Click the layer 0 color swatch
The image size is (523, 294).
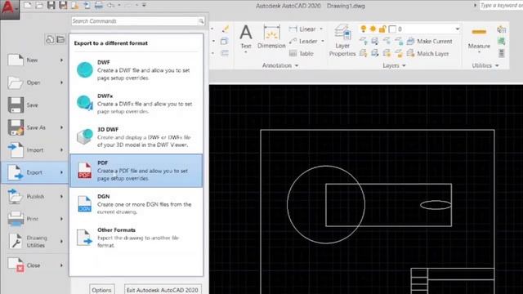click(x=392, y=29)
